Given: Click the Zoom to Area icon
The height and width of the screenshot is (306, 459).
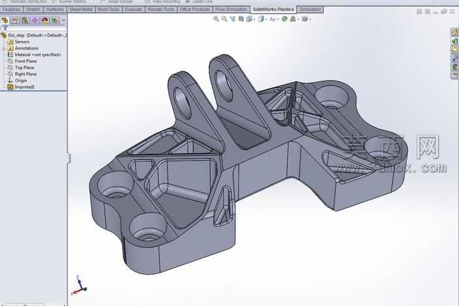Looking at the screenshot, I should 224,19.
